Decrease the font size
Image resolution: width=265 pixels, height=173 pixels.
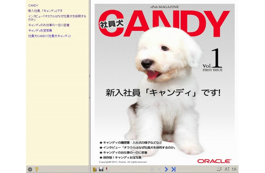tap(227, 169)
